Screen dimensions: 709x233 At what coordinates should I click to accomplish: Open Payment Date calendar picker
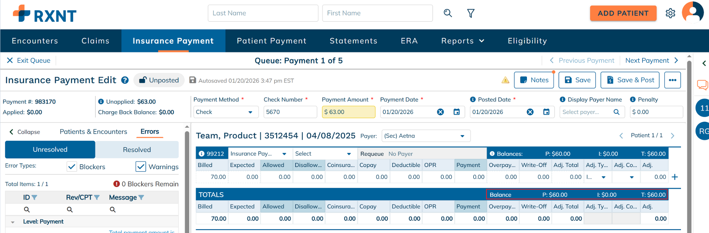(x=457, y=112)
